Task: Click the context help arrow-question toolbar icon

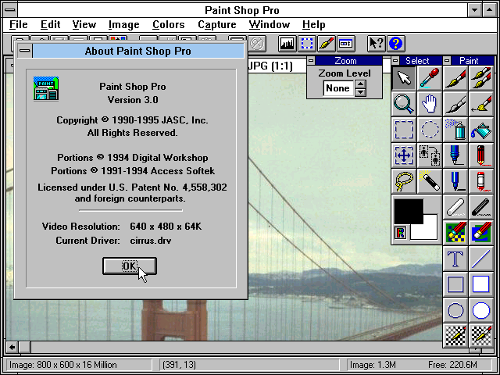Action: pos(377,44)
